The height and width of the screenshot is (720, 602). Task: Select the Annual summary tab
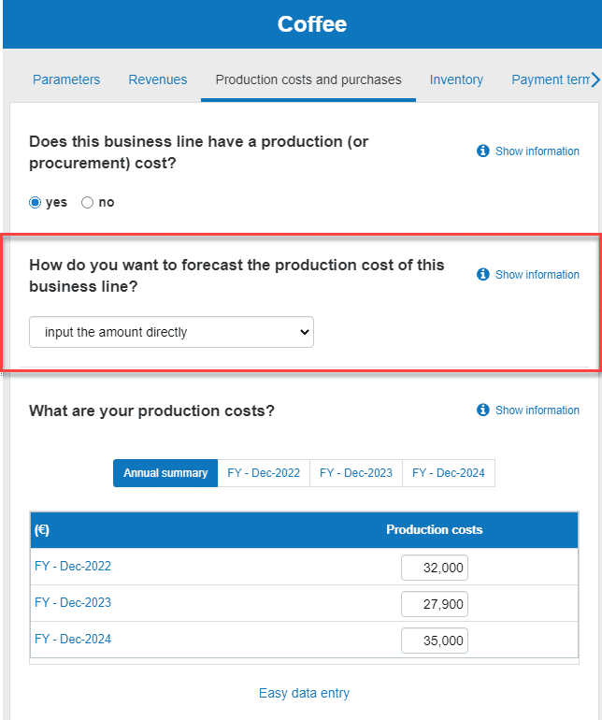pyautogui.click(x=165, y=473)
